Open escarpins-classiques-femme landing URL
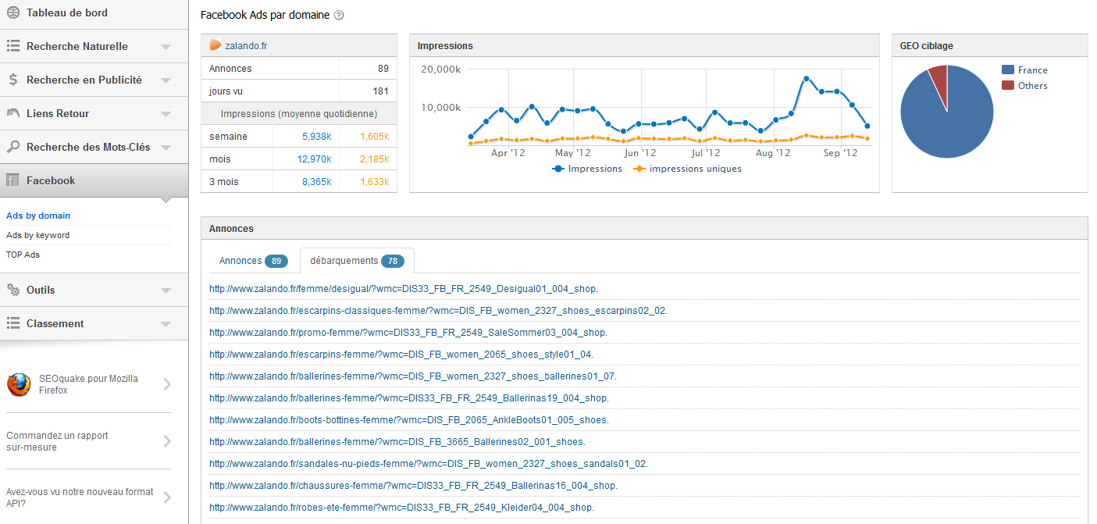The height and width of the screenshot is (524, 1097). (438, 311)
